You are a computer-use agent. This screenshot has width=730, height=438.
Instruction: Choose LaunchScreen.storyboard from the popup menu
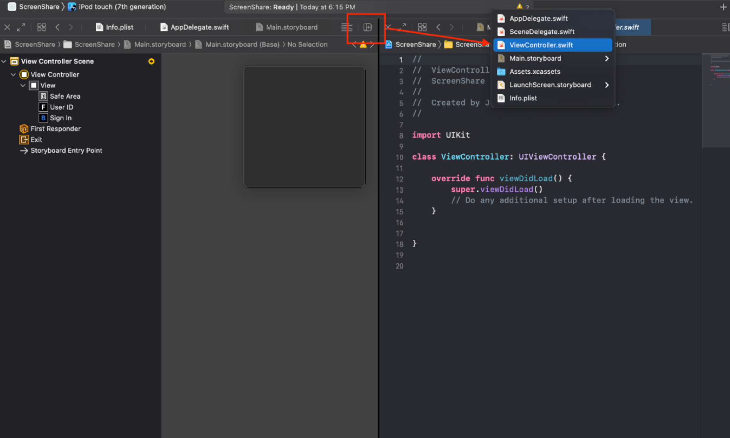(x=553, y=85)
